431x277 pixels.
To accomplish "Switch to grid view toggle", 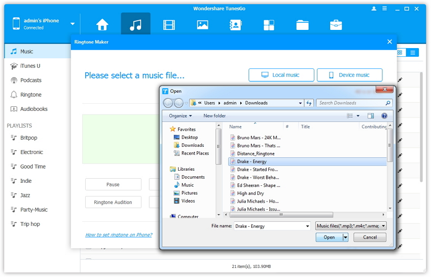I will [x=400, y=53].
